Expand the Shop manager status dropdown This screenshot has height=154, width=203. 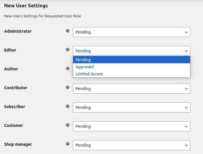click(131, 145)
